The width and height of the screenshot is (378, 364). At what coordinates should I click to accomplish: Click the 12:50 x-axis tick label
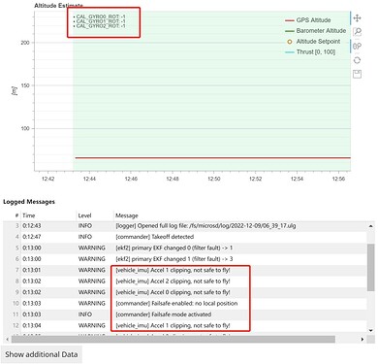point(214,179)
